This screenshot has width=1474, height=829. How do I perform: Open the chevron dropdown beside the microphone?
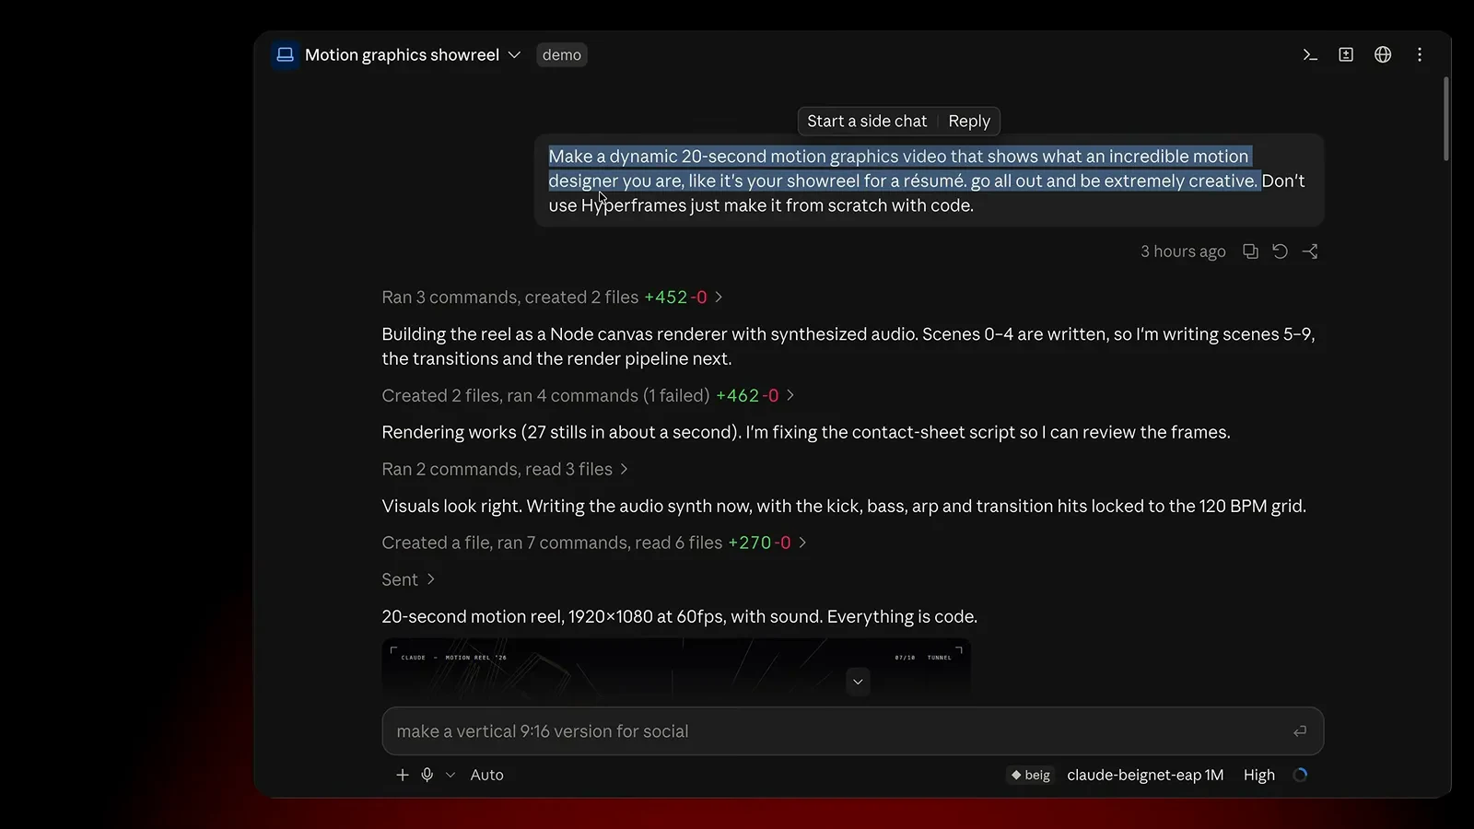pos(450,776)
